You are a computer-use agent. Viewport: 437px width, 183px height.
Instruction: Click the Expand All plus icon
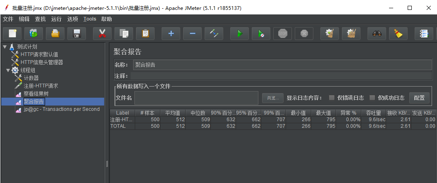pos(171,34)
